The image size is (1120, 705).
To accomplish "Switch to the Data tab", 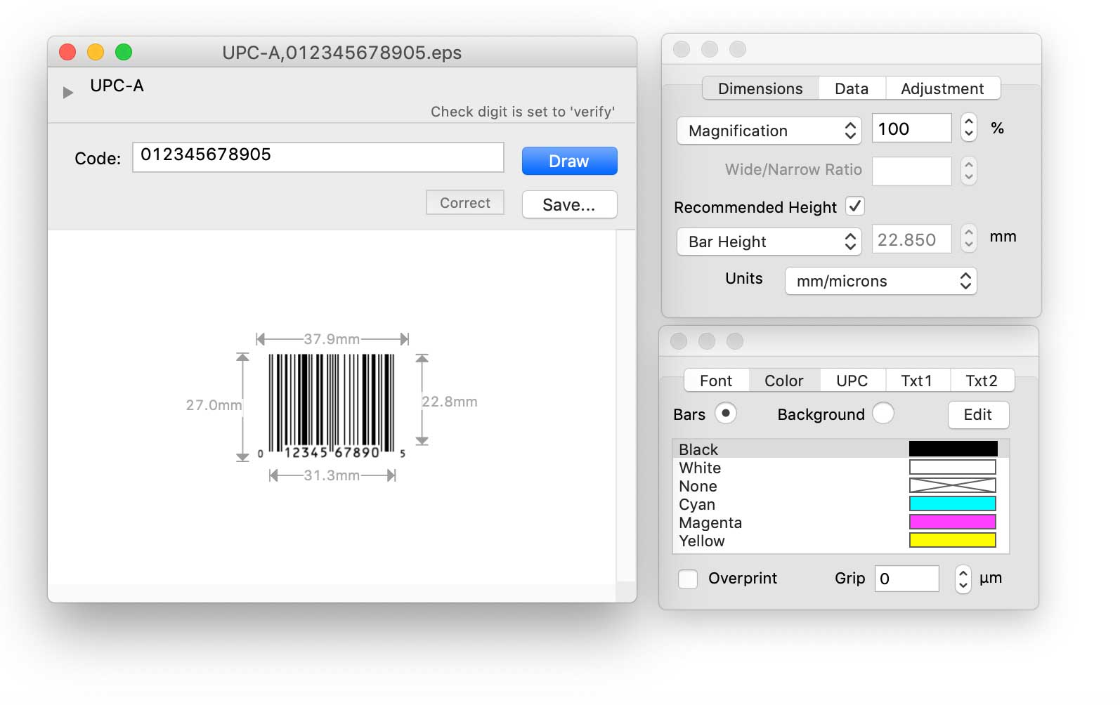I will 852,88.
